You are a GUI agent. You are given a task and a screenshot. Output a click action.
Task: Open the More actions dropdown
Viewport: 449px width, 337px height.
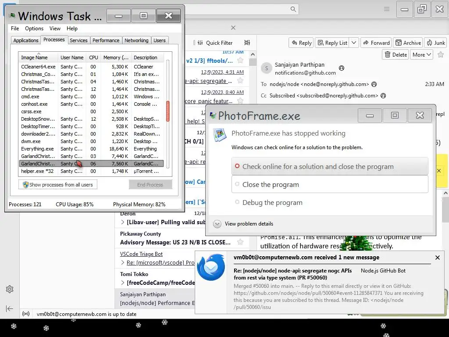pos(422,54)
